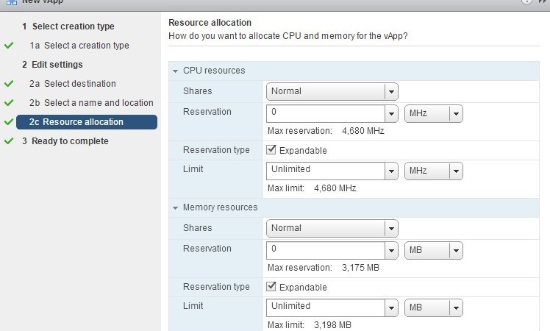The image size is (550, 331).
Task: Toggle the Memory Expandable reservation checkbox
Action: 271,287
